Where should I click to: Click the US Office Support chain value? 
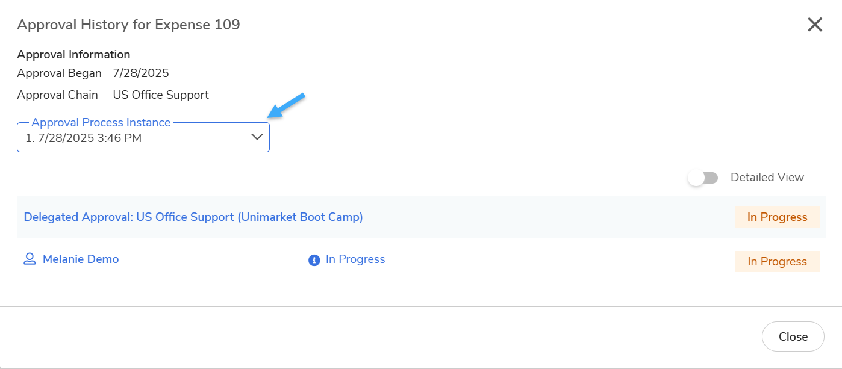tap(161, 95)
